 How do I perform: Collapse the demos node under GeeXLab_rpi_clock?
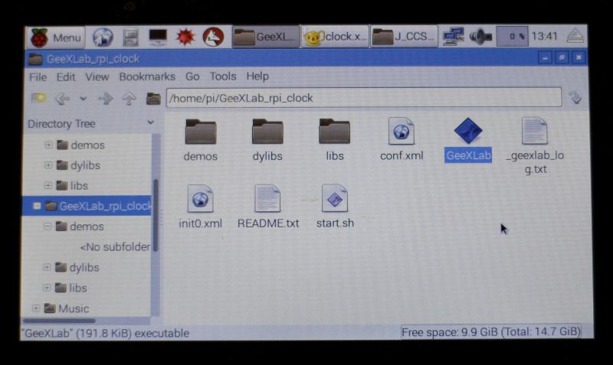[x=48, y=226]
